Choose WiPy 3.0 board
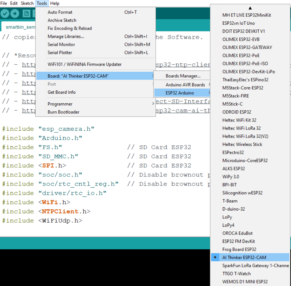This screenshot has height=286, width=291. point(250,176)
